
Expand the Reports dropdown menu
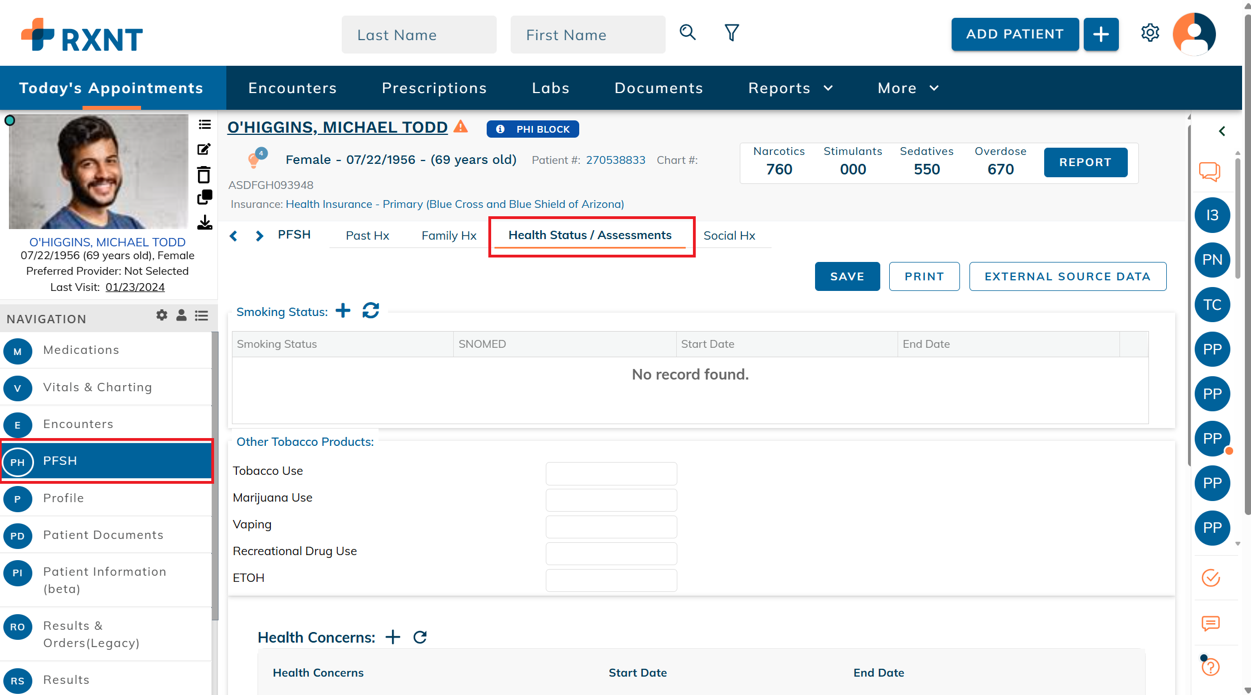tap(790, 88)
